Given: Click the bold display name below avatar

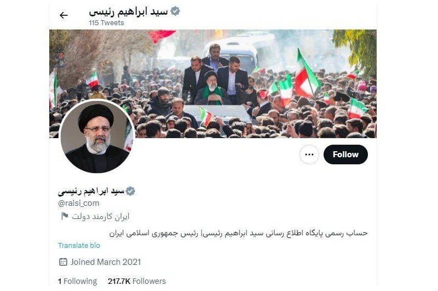Looking at the screenshot, I should pos(91,191).
